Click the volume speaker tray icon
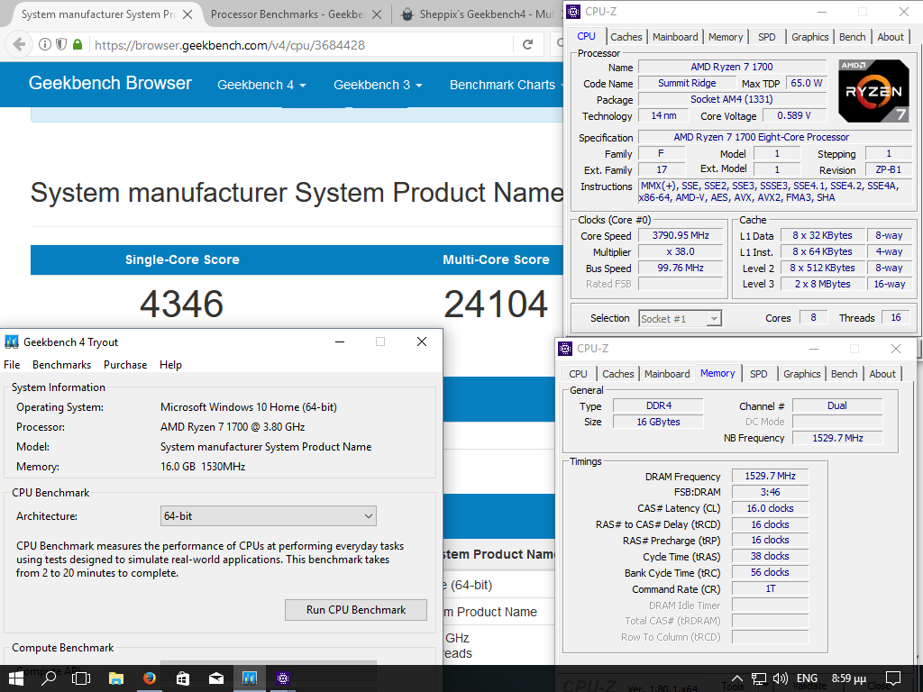Image resolution: width=923 pixels, height=692 pixels. (781, 678)
